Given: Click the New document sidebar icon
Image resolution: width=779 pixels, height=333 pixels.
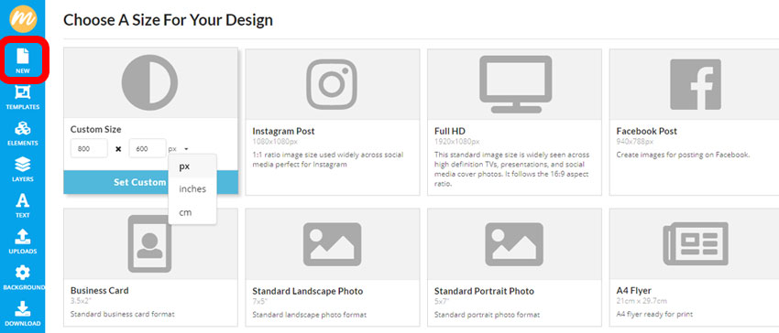Looking at the screenshot, I should click(22, 60).
